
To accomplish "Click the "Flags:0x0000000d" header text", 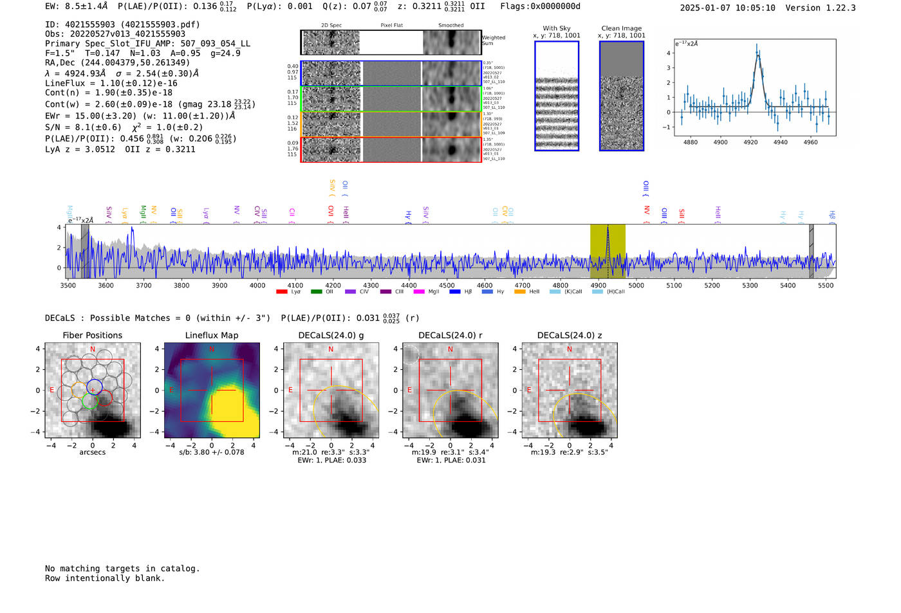I will click(541, 6).
